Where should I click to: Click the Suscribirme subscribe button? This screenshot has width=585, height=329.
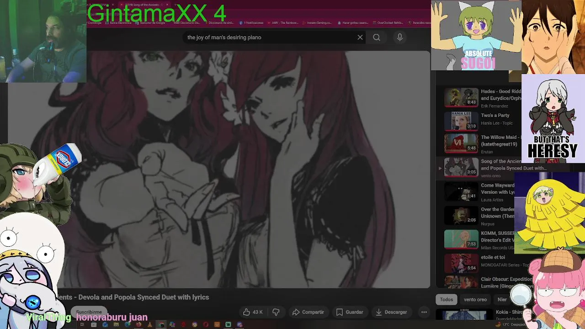[x=89, y=312]
